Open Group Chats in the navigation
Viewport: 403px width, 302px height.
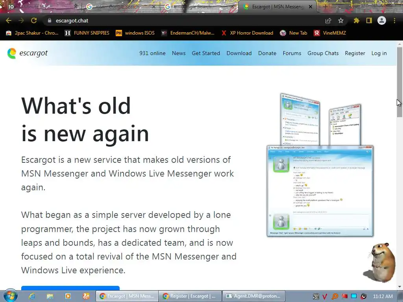click(x=323, y=53)
